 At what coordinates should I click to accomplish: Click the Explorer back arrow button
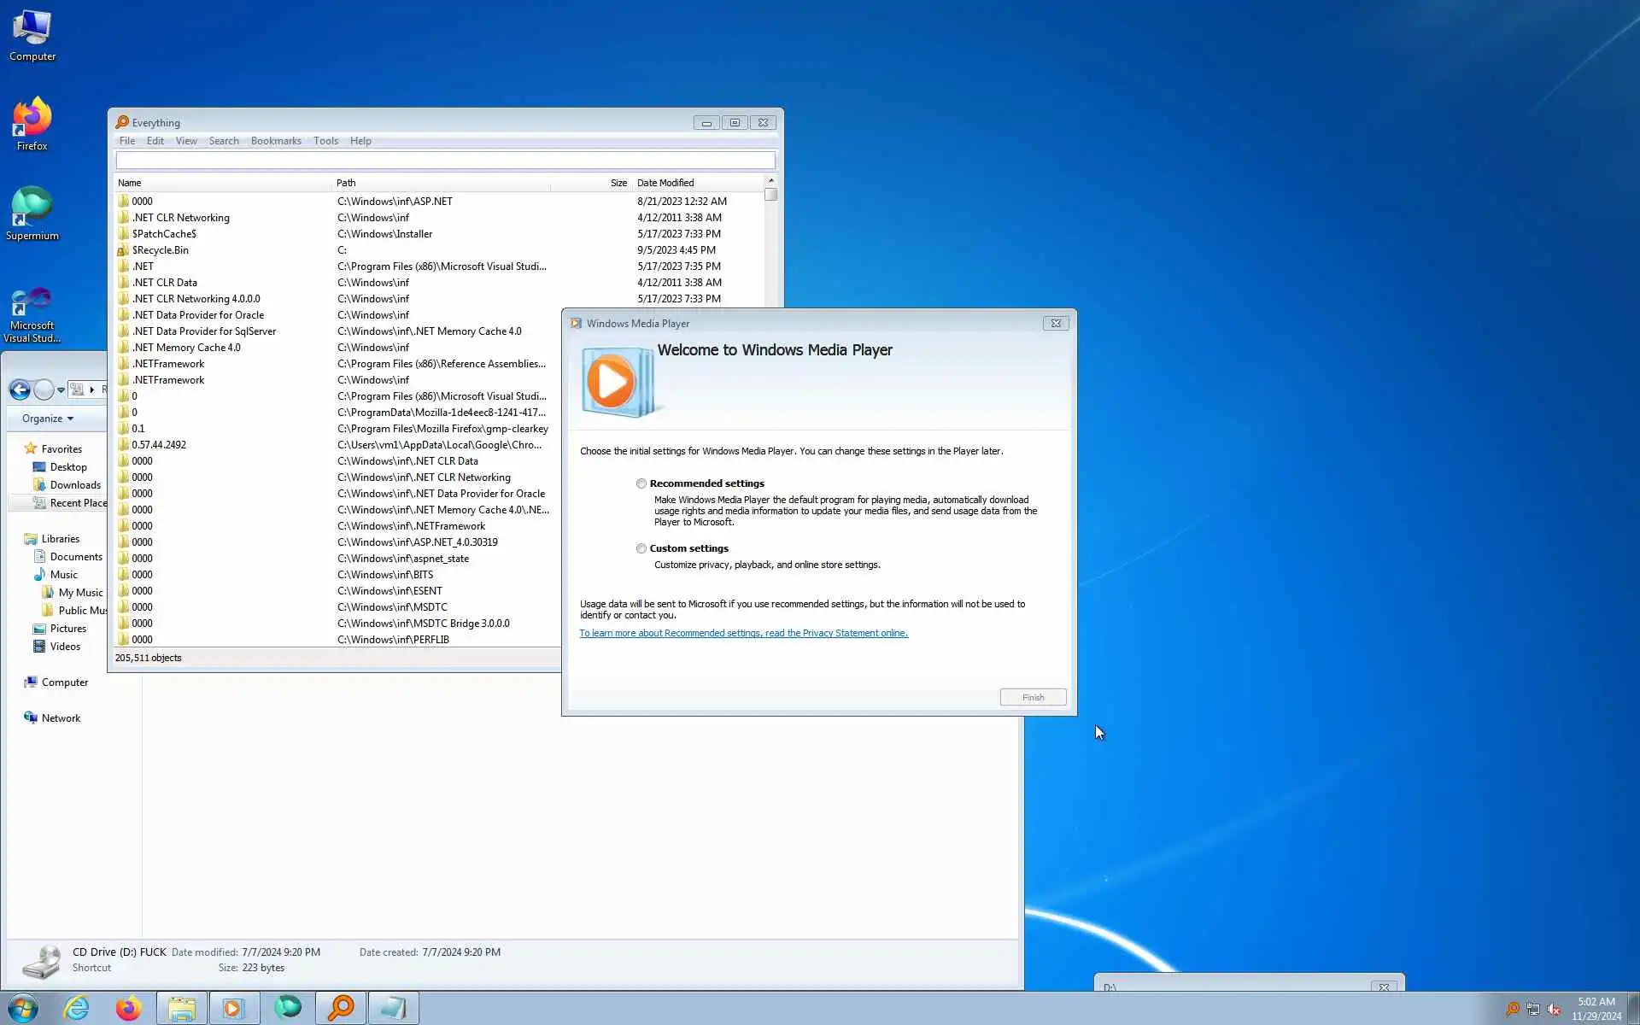20,390
